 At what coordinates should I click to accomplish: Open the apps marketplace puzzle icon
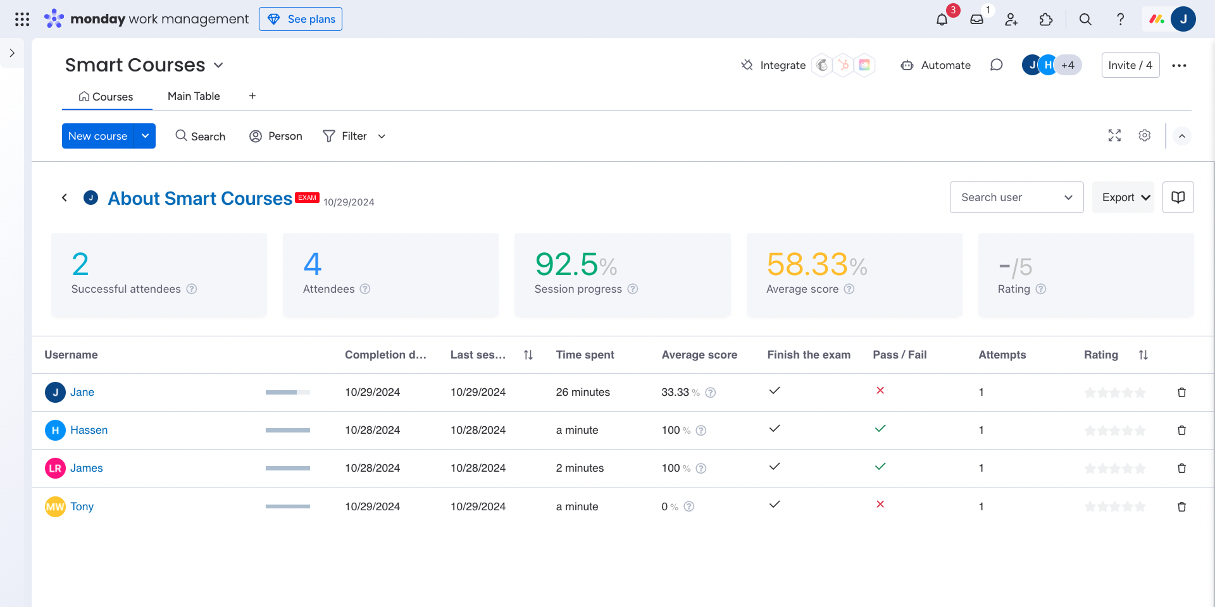pos(1046,20)
